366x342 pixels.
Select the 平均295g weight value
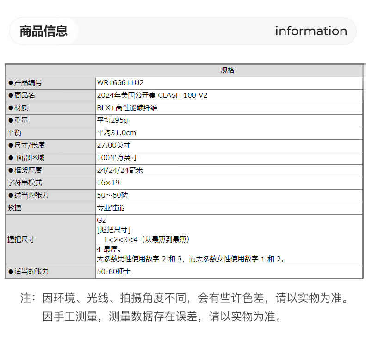pyautogui.click(x=113, y=120)
